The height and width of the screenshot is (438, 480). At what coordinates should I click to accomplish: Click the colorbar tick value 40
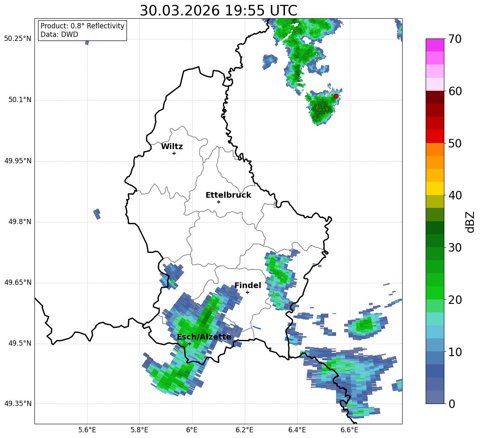pyautogui.click(x=455, y=195)
